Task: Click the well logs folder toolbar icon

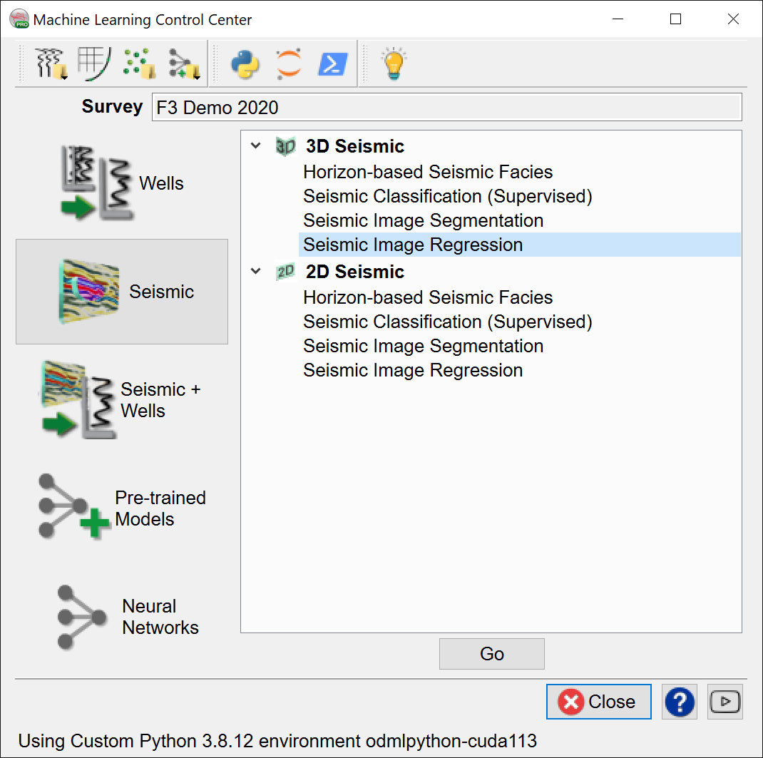Action: click(51, 64)
